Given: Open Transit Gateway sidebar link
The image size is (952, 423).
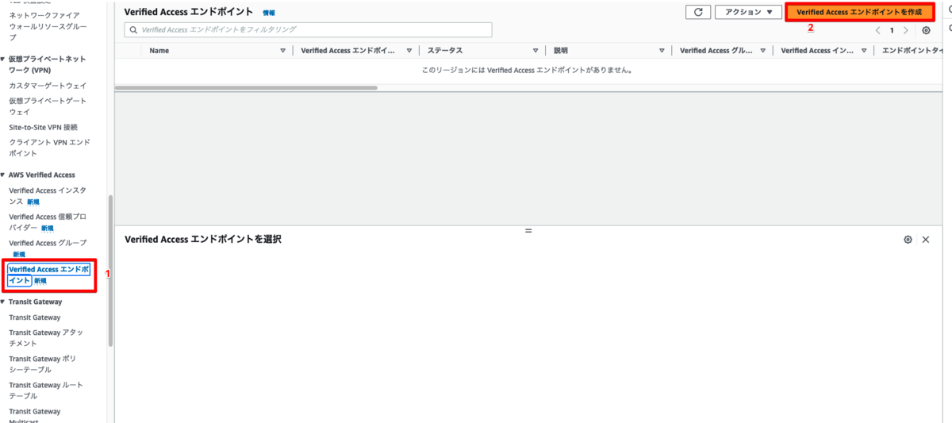Looking at the screenshot, I should point(34,317).
